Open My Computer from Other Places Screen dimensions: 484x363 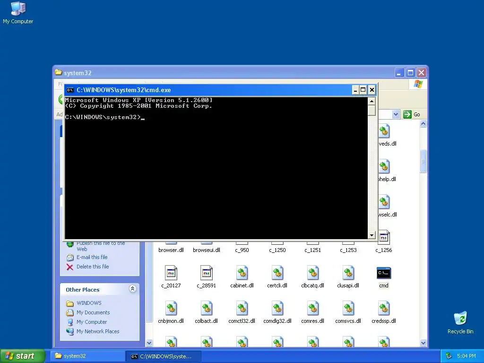(92, 322)
